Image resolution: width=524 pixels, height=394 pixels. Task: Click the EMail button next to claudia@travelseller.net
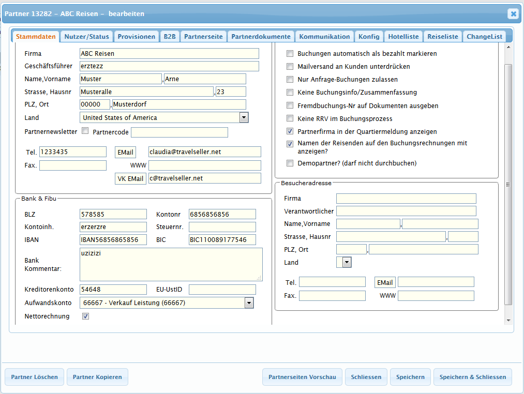tap(125, 152)
